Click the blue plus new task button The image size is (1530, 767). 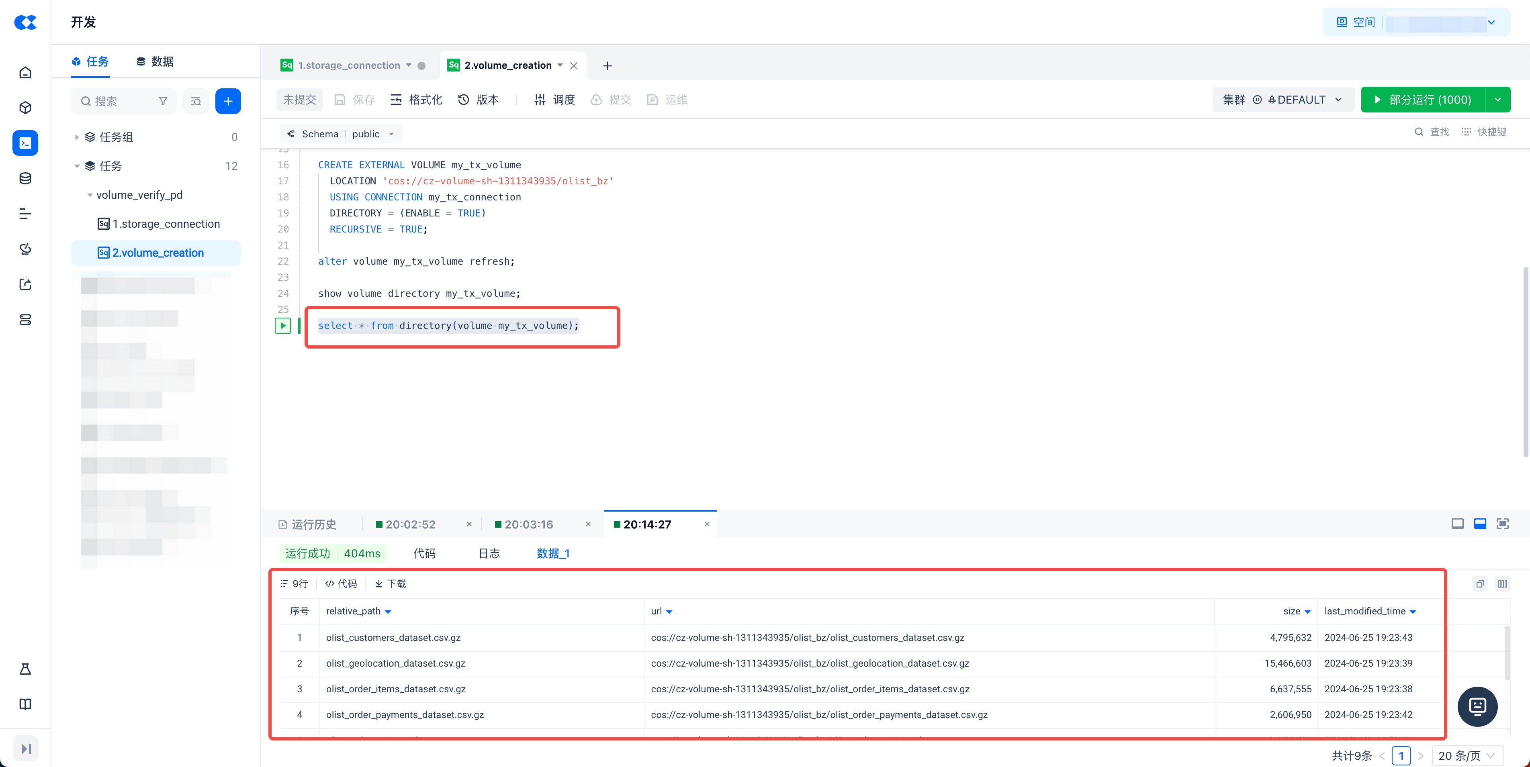coord(227,101)
